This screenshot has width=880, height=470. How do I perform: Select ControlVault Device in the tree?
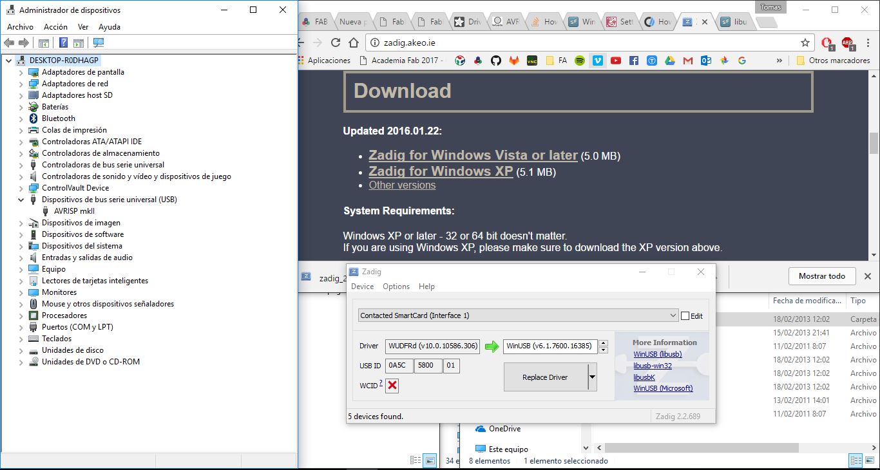(x=75, y=188)
